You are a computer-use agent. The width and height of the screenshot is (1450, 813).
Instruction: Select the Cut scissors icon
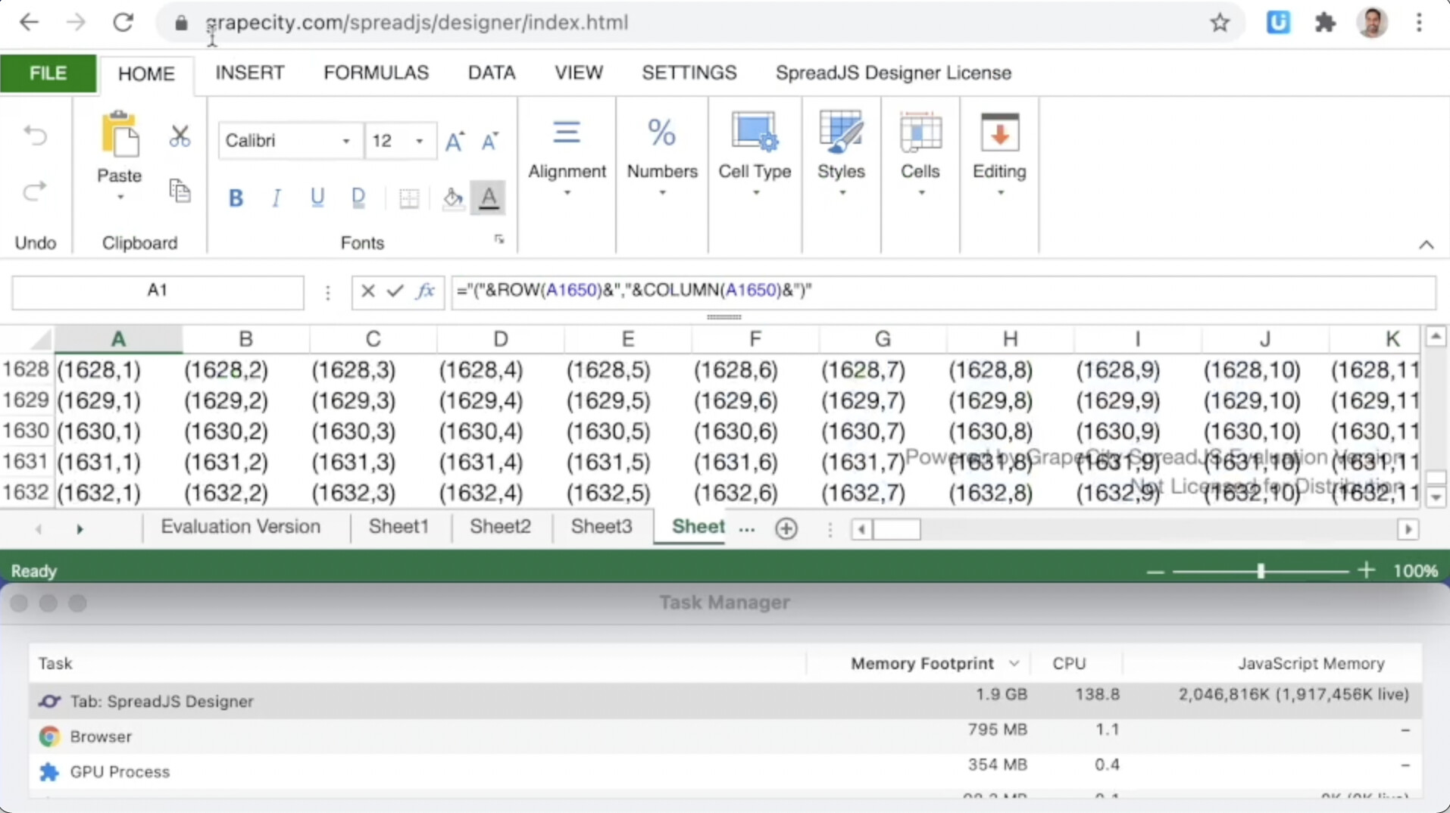pos(180,135)
